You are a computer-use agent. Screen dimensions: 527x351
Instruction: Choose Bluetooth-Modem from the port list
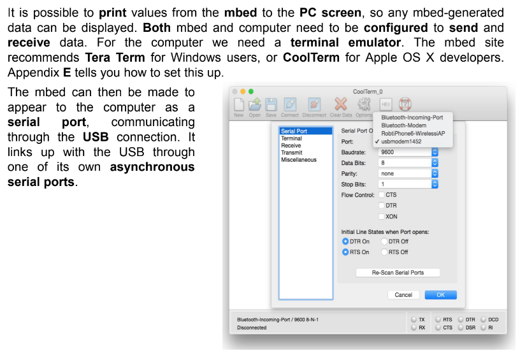point(404,125)
